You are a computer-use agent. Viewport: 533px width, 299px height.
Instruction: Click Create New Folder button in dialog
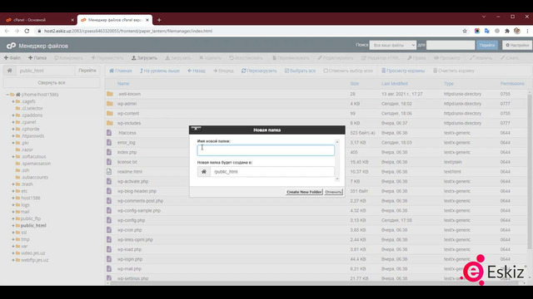pyautogui.click(x=304, y=192)
